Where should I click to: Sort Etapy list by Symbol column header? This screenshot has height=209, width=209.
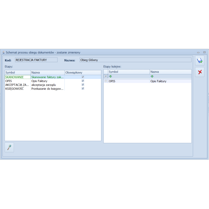pos(18,72)
